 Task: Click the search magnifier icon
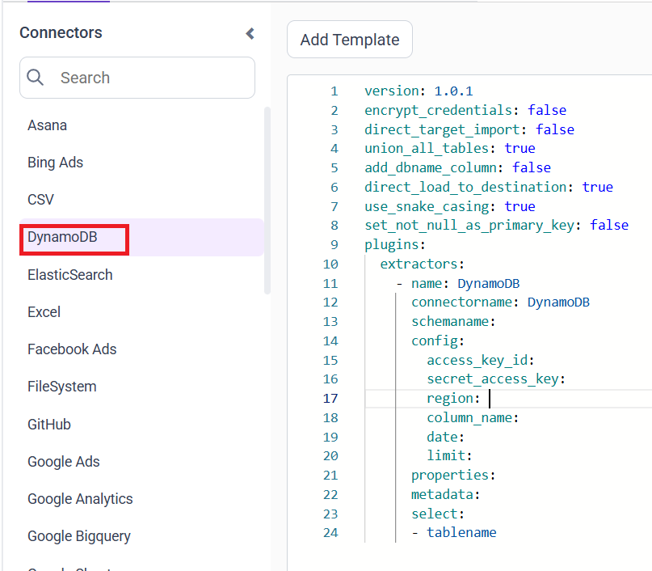(x=36, y=78)
